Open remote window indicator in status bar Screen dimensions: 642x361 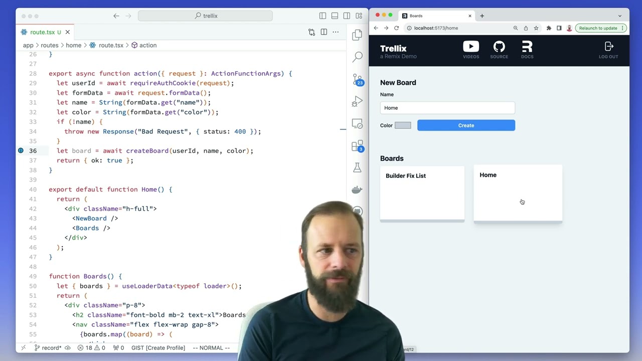(x=23, y=347)
